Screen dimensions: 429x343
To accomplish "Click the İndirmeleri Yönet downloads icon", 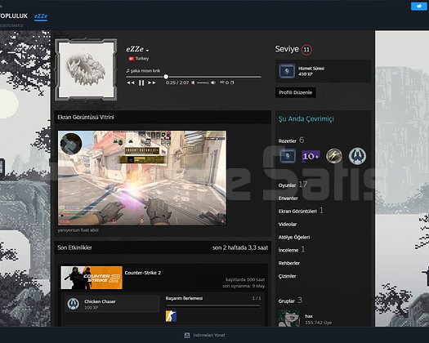I will (x=187, y=336).
